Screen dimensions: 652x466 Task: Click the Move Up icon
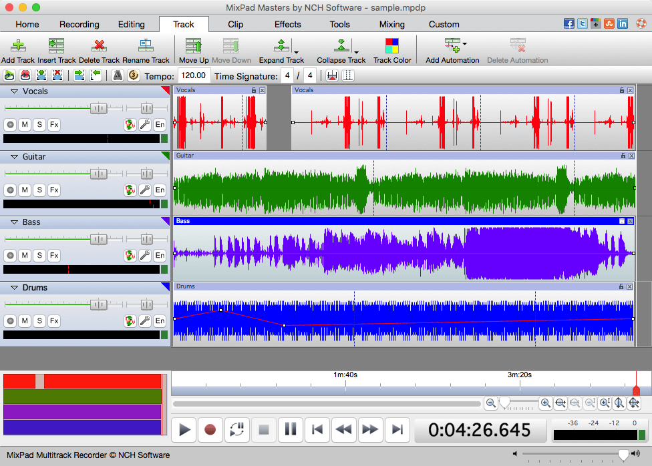(x=193, y=45)
